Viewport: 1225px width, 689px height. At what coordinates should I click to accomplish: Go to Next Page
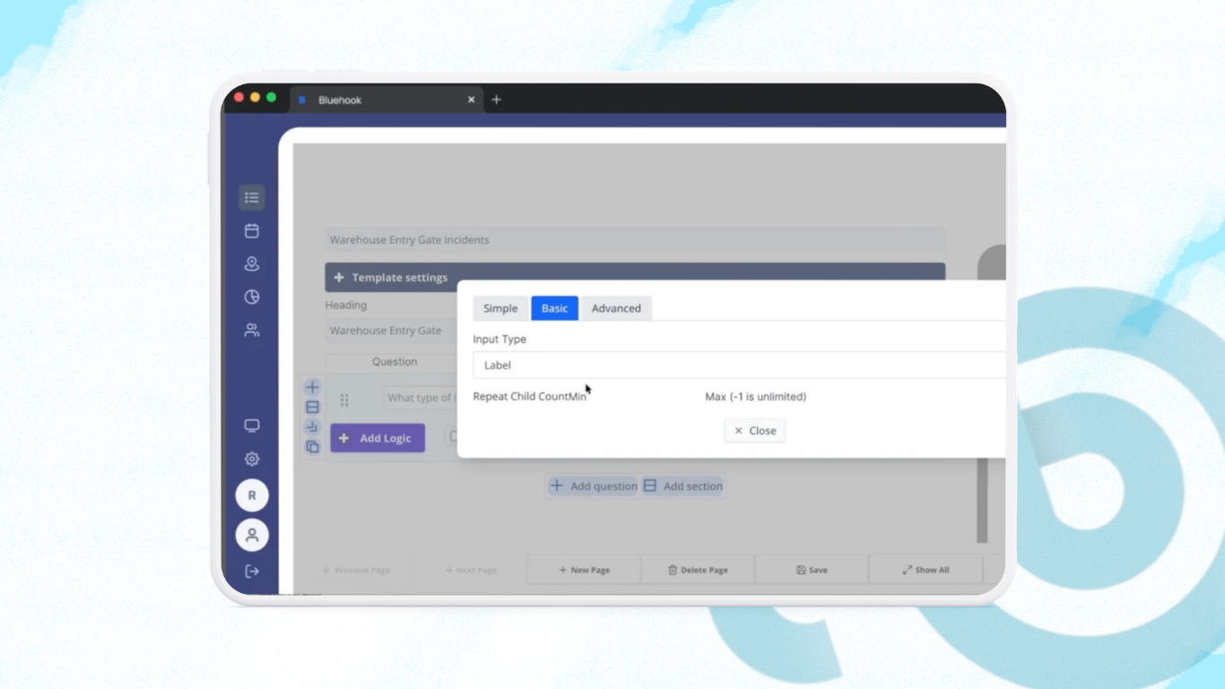tap(471, 570)
